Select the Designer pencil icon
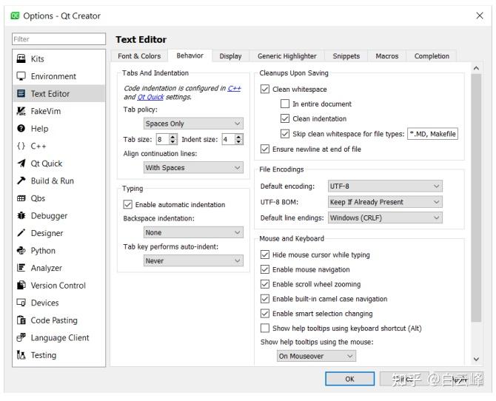 tap(21, 233)
